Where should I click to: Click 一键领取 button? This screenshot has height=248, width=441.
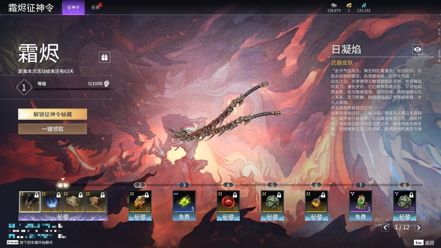pos(52,129)
